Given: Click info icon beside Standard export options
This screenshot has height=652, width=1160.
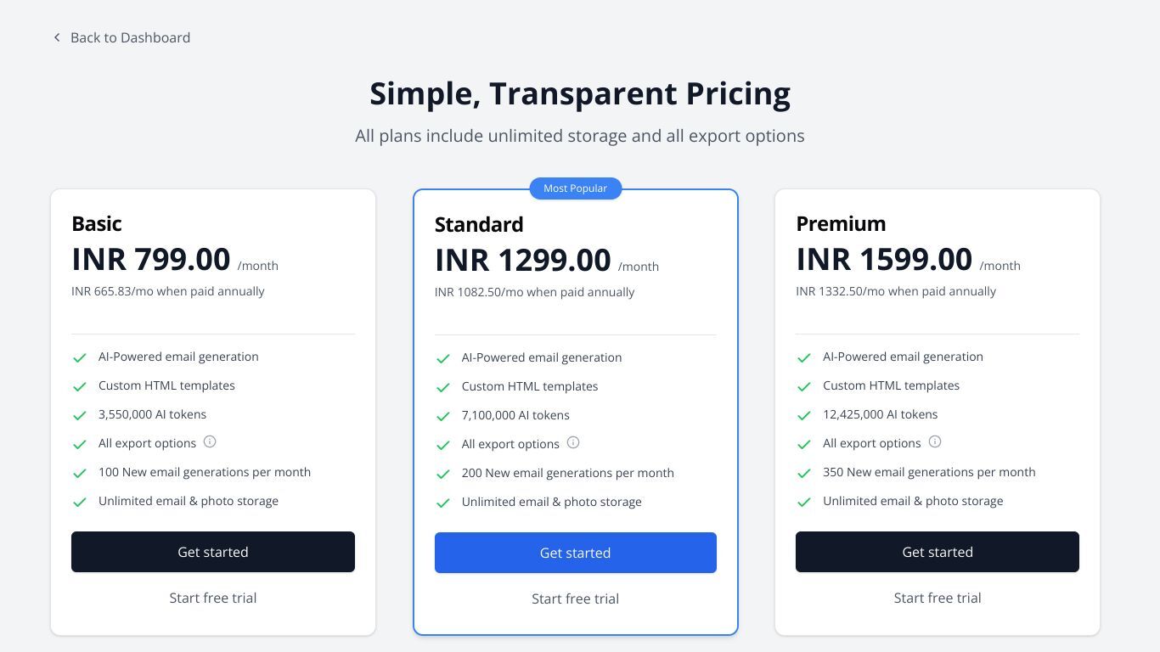Looking at the screenshot, I should tap(573, 443).
